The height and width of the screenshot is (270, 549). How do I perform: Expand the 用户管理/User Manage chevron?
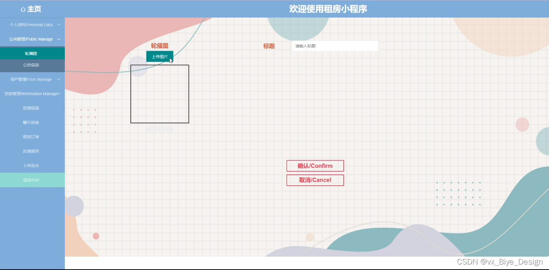59,79
